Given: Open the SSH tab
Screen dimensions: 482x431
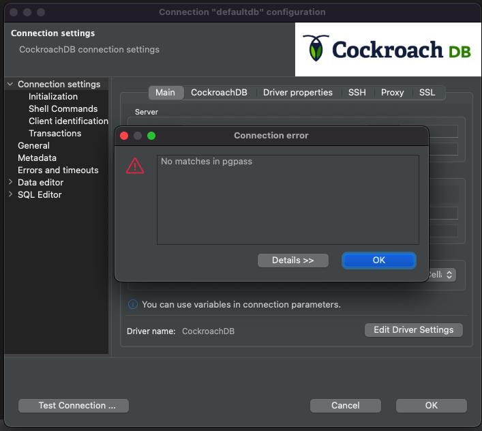Looking at the screenshot, I should [x=357, y=93].
